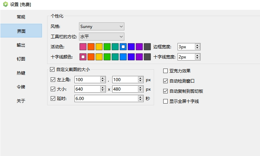Switch to the 常规 settings tab
The image size is (260, 156).
click(21, 17)
